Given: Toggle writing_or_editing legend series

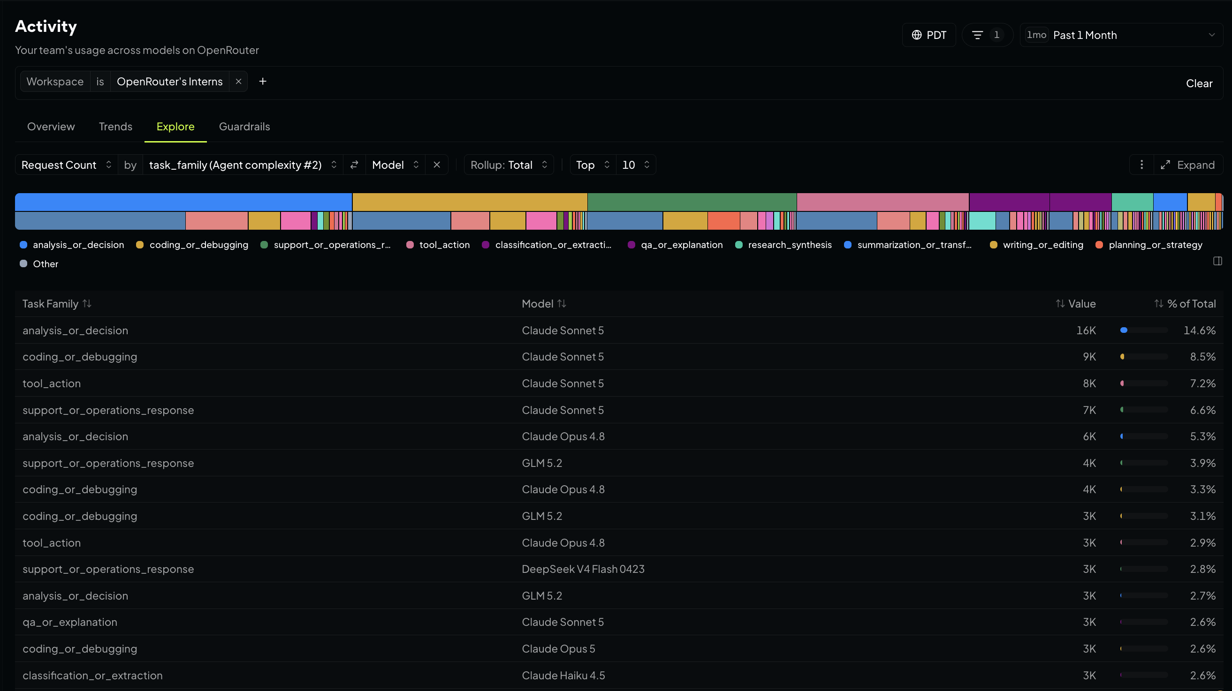Looking at the screenshot, I should click(x=1036, y=245).
